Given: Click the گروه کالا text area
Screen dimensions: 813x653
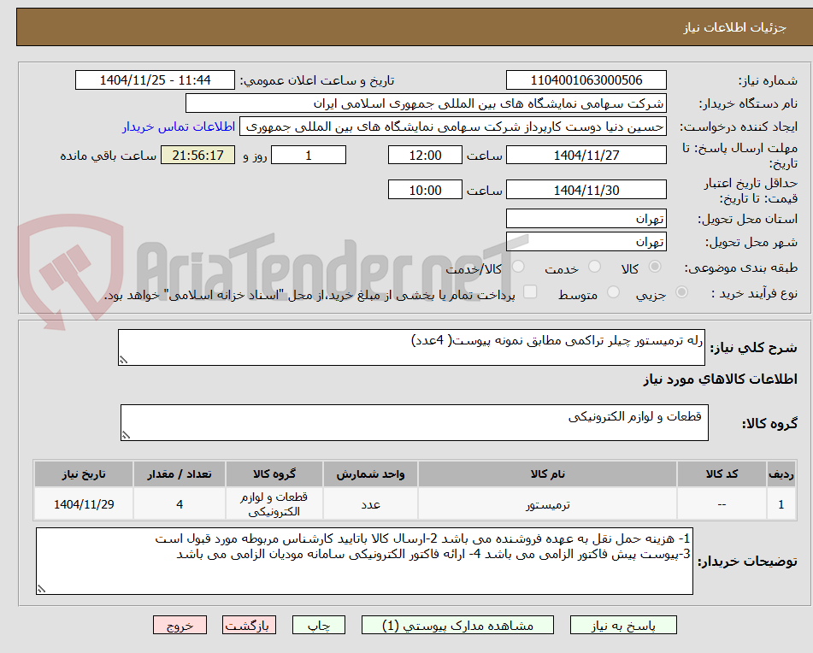Looking at the screenshot, I should click(x=415, y=423).
